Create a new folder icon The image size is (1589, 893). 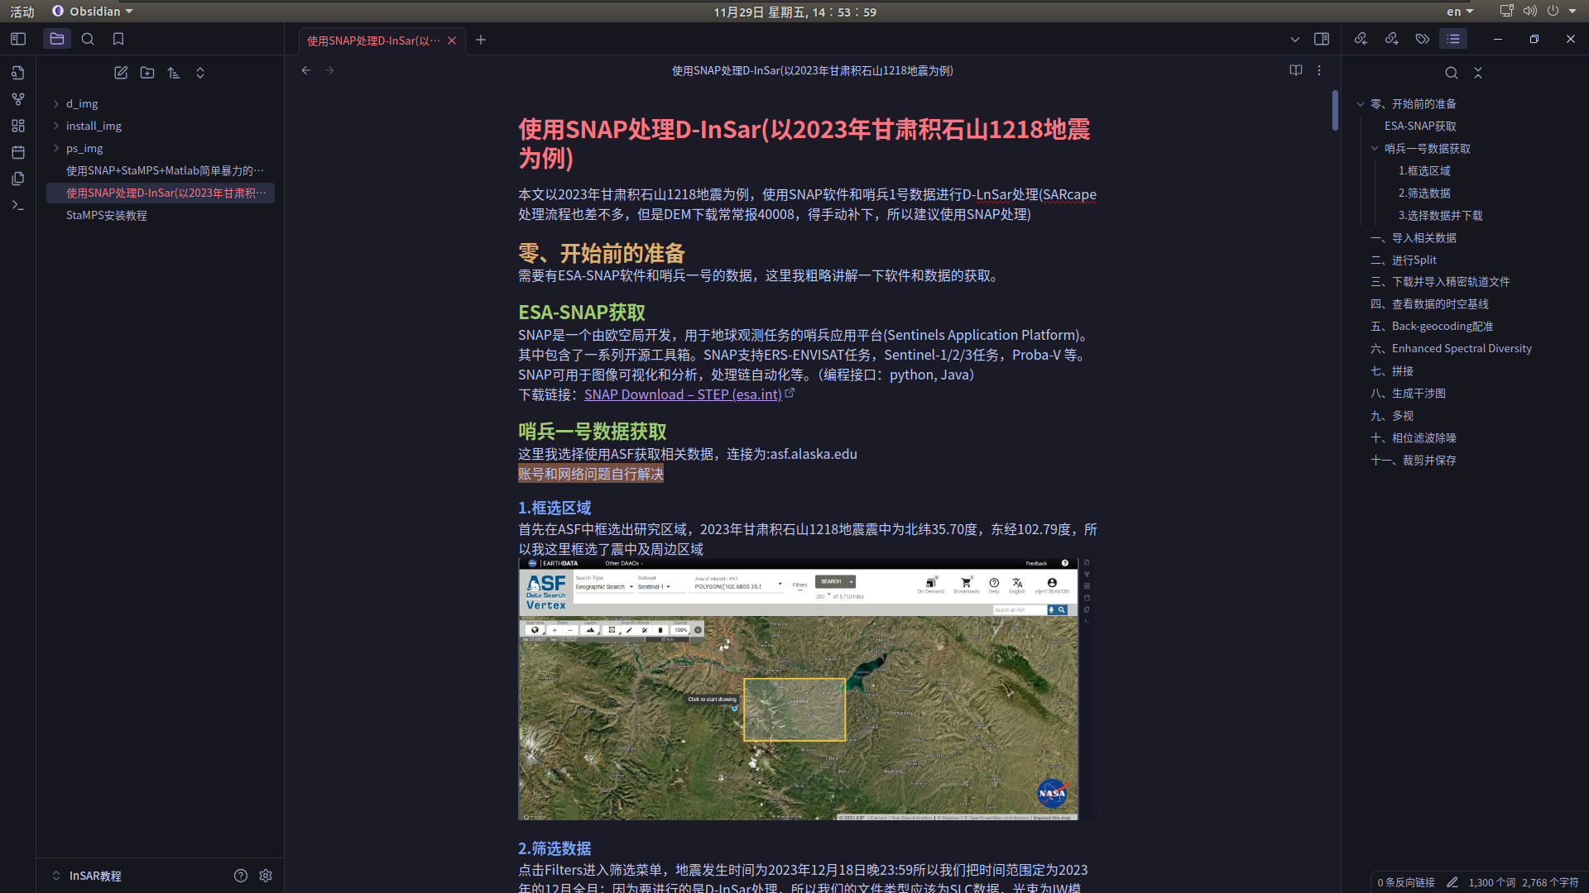147,73
